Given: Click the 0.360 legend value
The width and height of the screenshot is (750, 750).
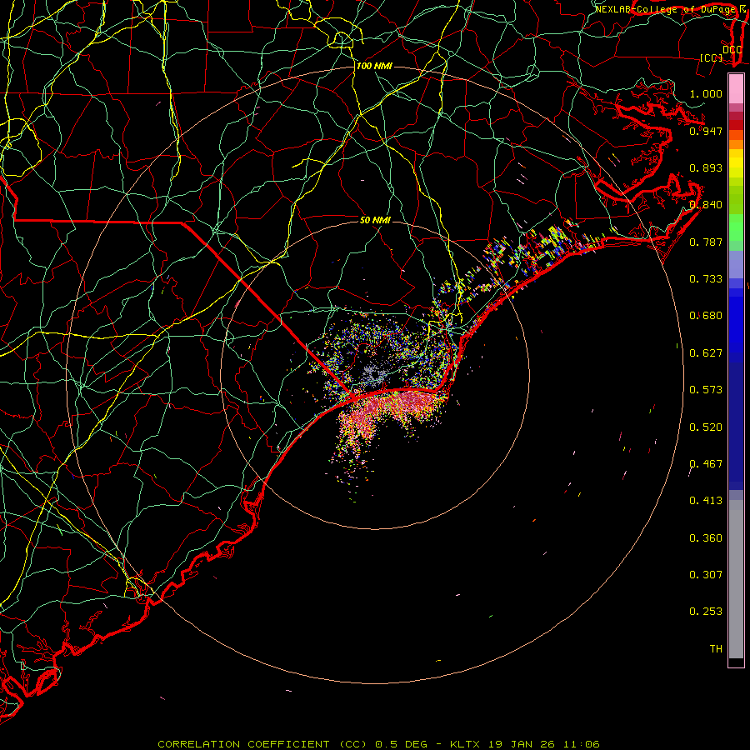Looking at the screenshot, I should pos(706,538).
